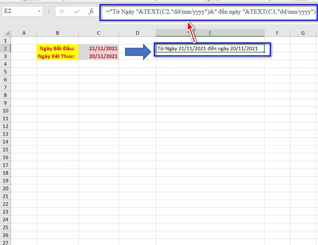This screenshot has height=245, width=318.
Task: Select the row 2 header
Action: [x=5, y=48]
